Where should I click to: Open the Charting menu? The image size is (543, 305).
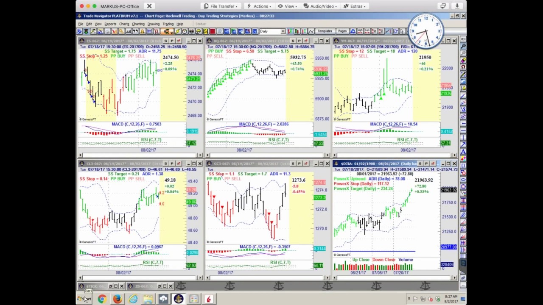click(138, 24)
